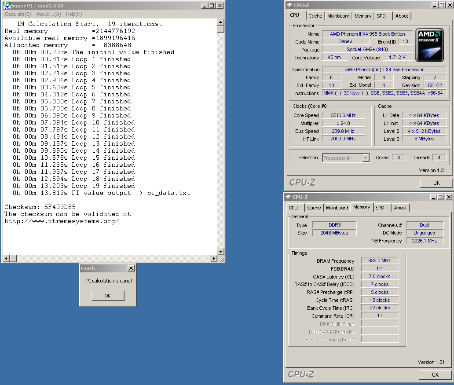Image resolution: width=454 pixels, height=385 pixels.
Task: Click the Multiplier value x 24.0
Action: click(344, 123)
